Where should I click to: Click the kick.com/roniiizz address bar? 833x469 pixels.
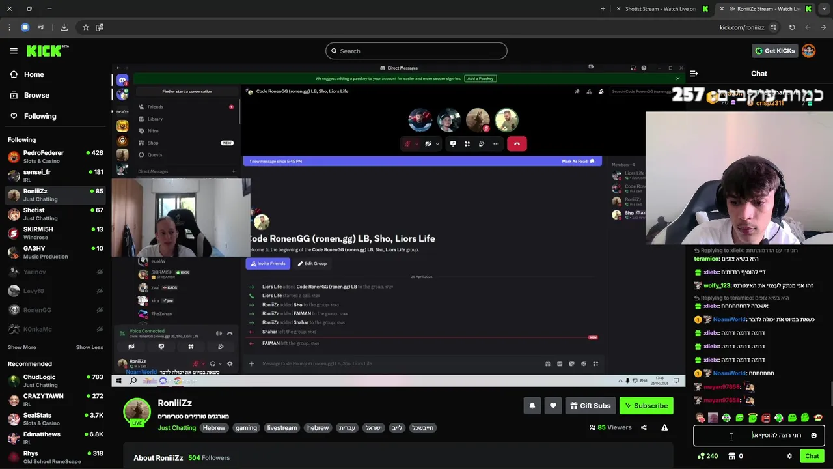(741, 27)
